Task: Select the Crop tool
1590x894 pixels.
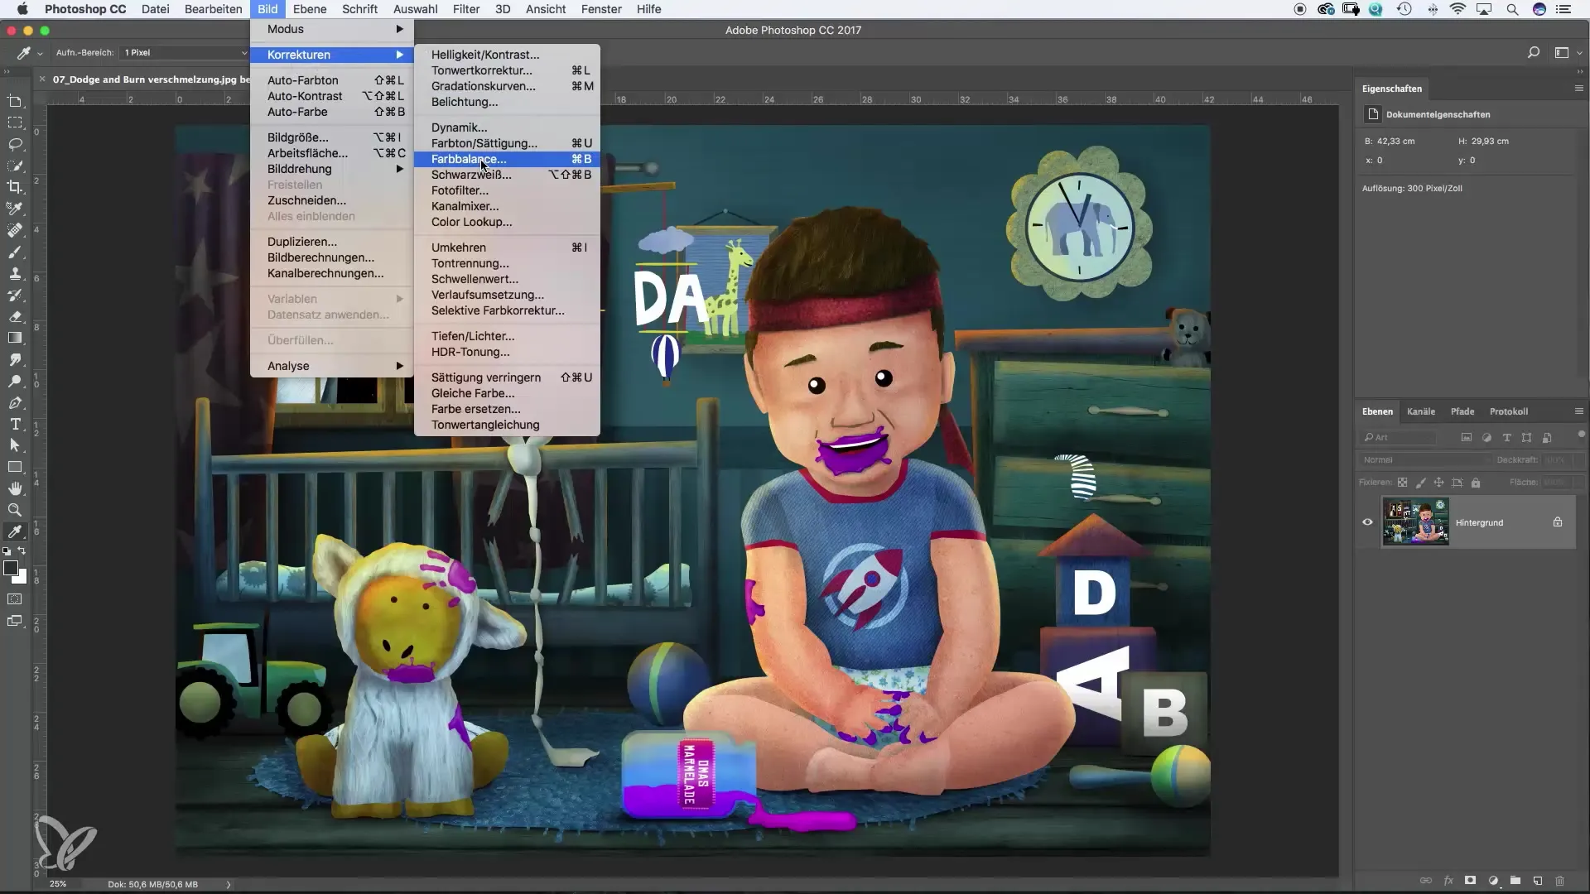Action: pyautogui.click(x=15, y=187)
